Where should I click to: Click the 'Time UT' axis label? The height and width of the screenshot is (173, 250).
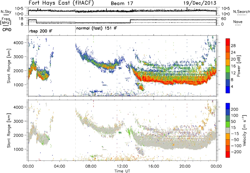122,171
